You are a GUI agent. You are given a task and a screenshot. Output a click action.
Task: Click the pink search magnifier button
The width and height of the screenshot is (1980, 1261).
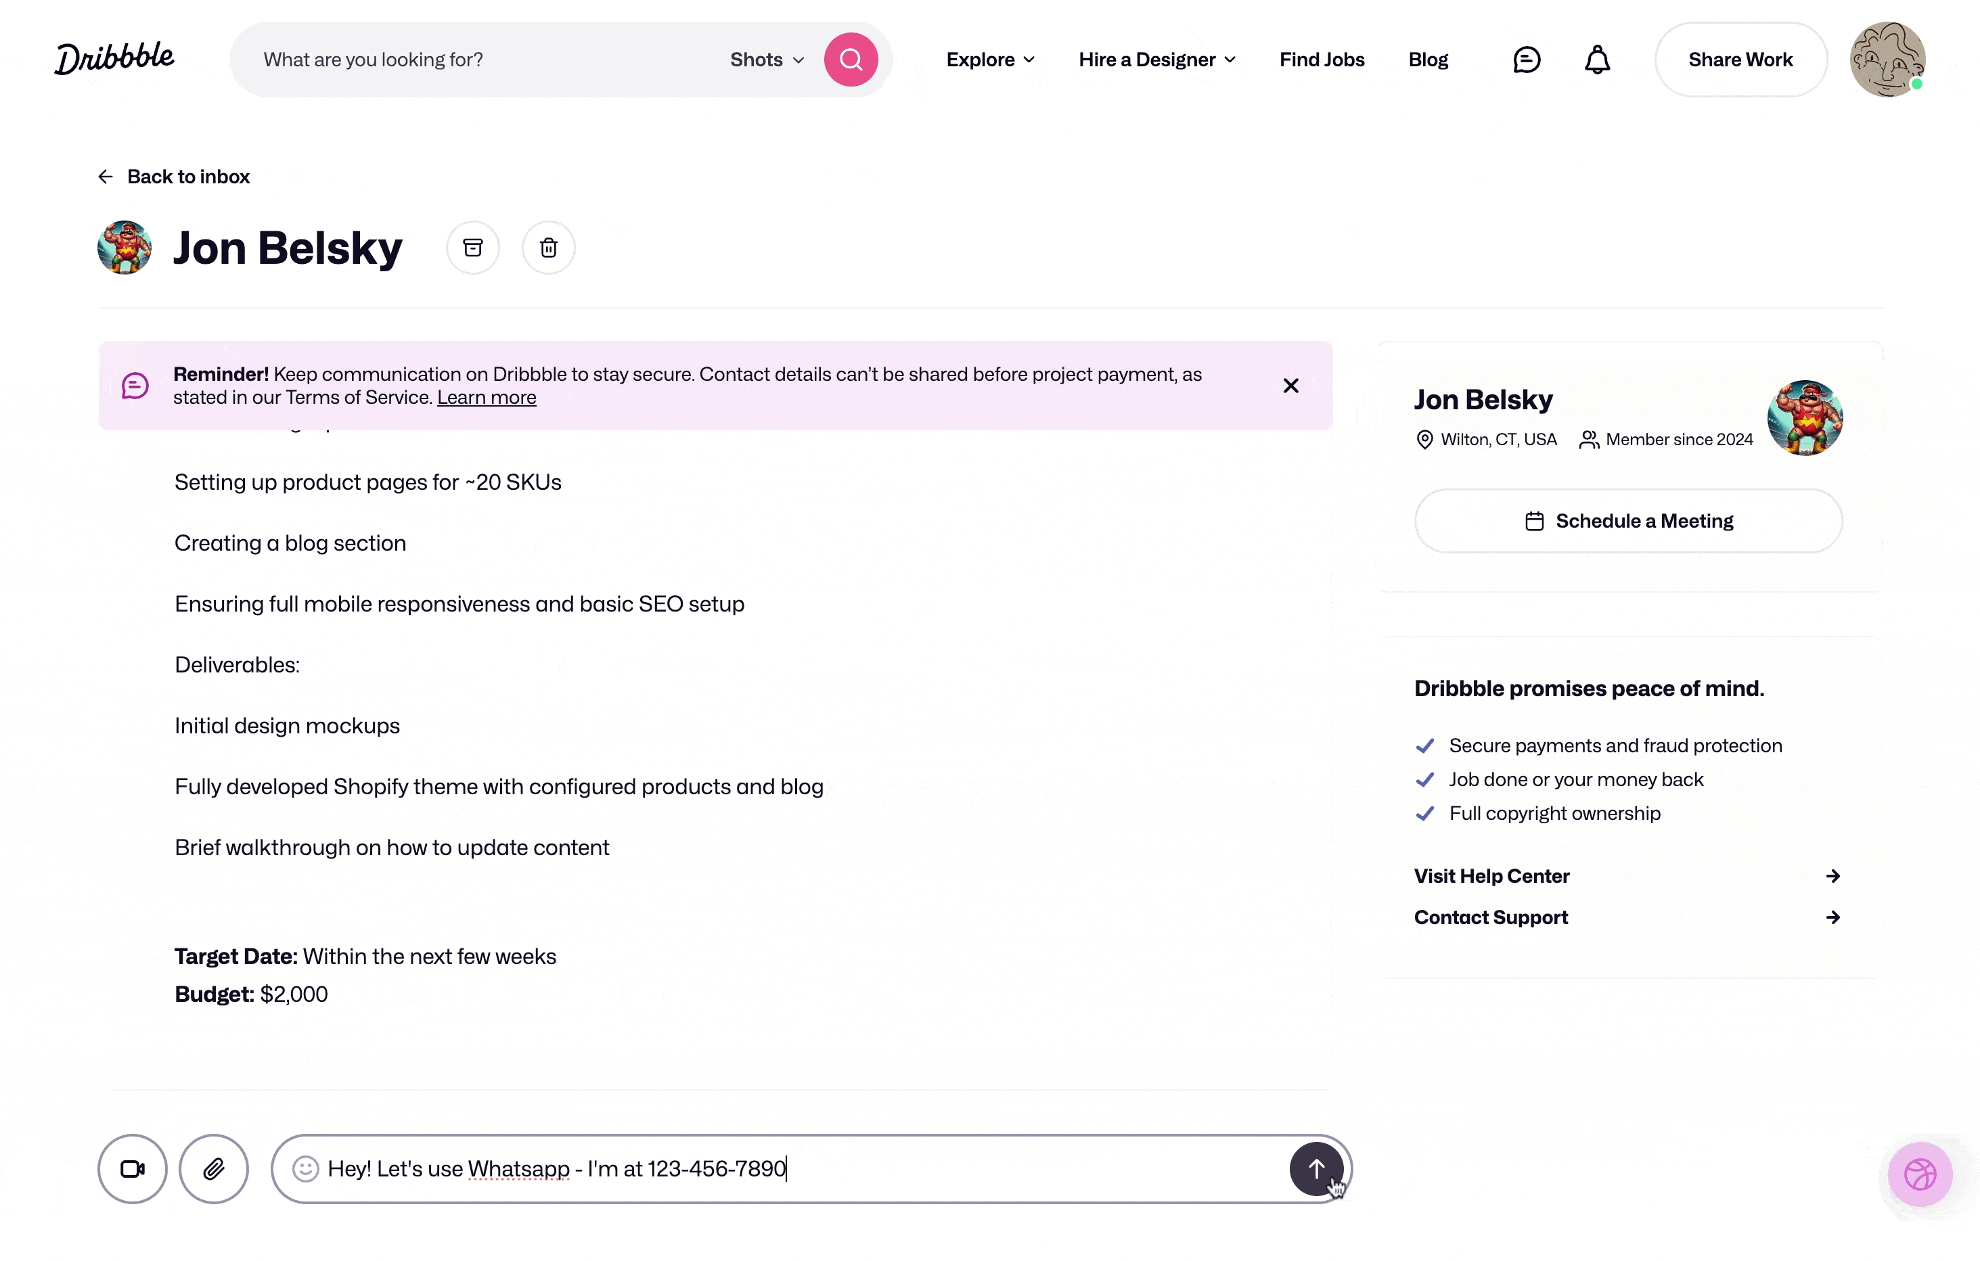(x=850, y=59)
